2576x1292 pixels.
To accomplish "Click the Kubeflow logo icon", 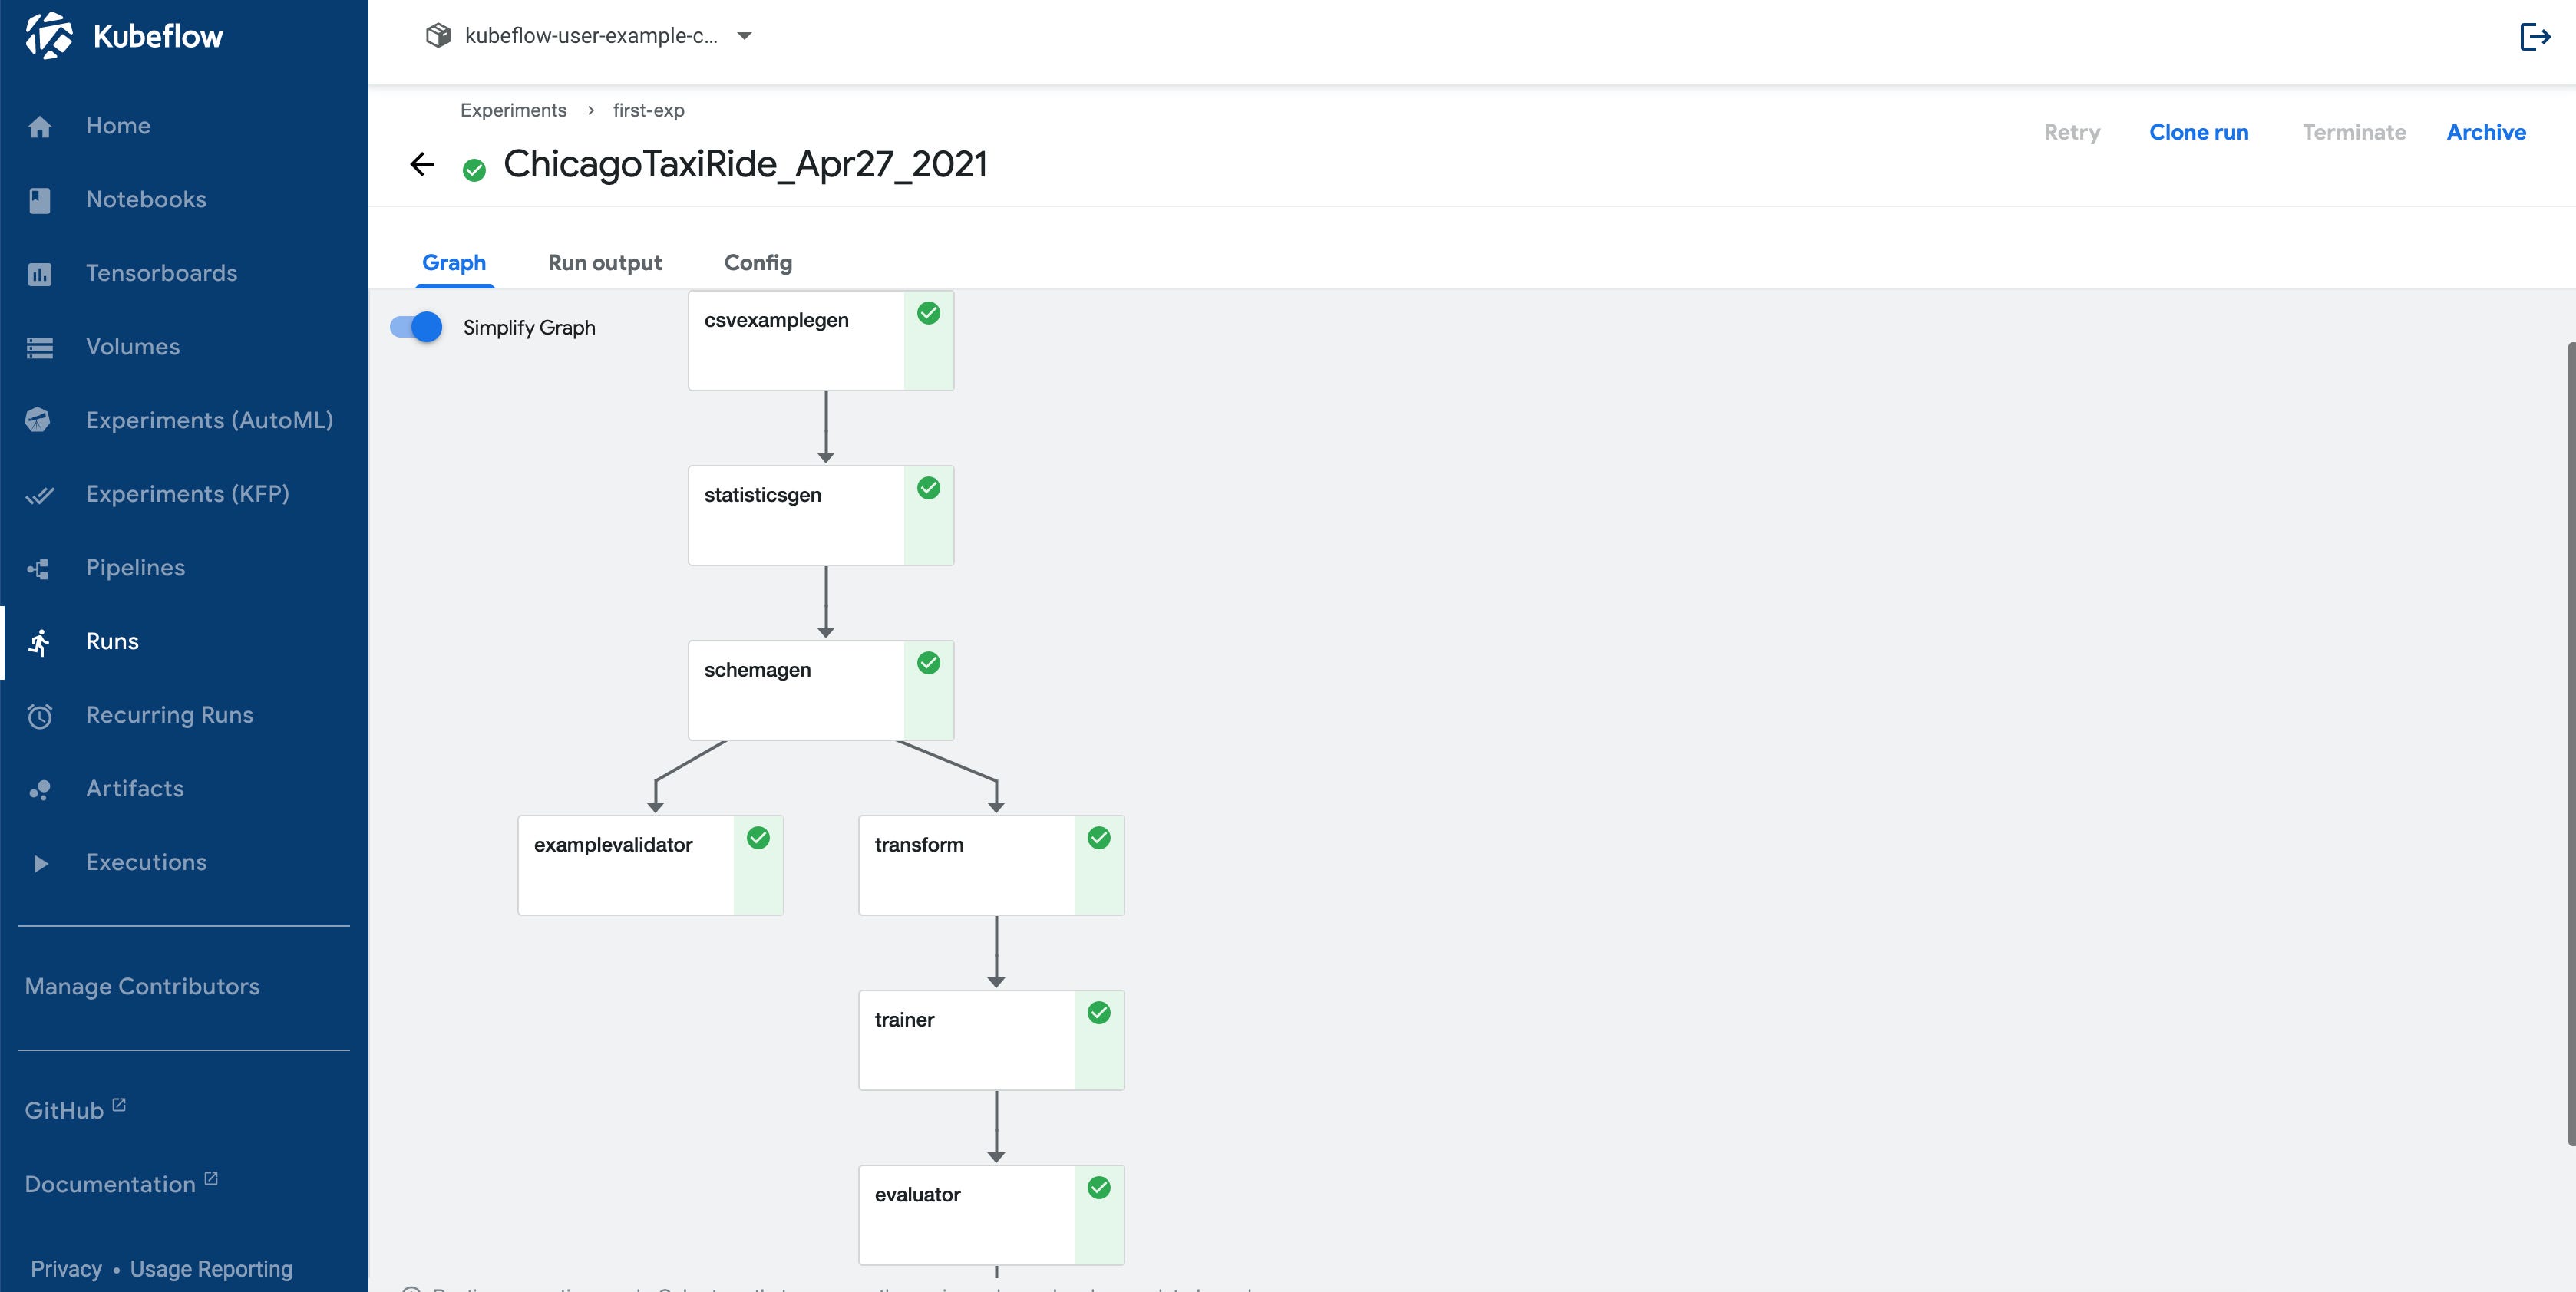I will 48,36.
